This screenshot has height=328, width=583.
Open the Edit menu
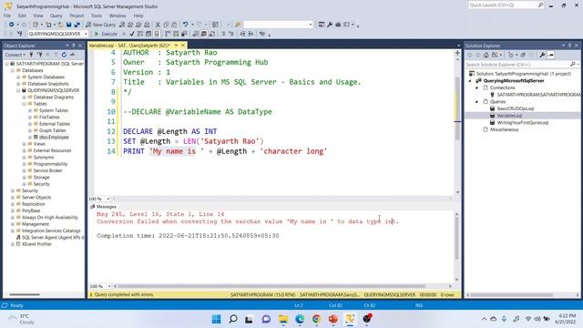point(22,15)
